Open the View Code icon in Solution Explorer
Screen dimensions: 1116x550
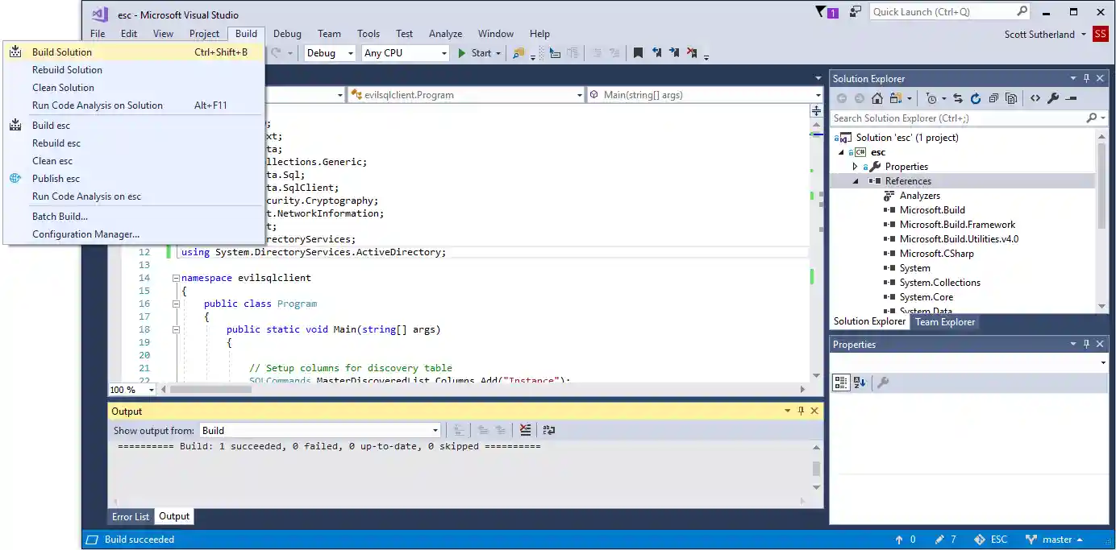(x=1035, y=98)
